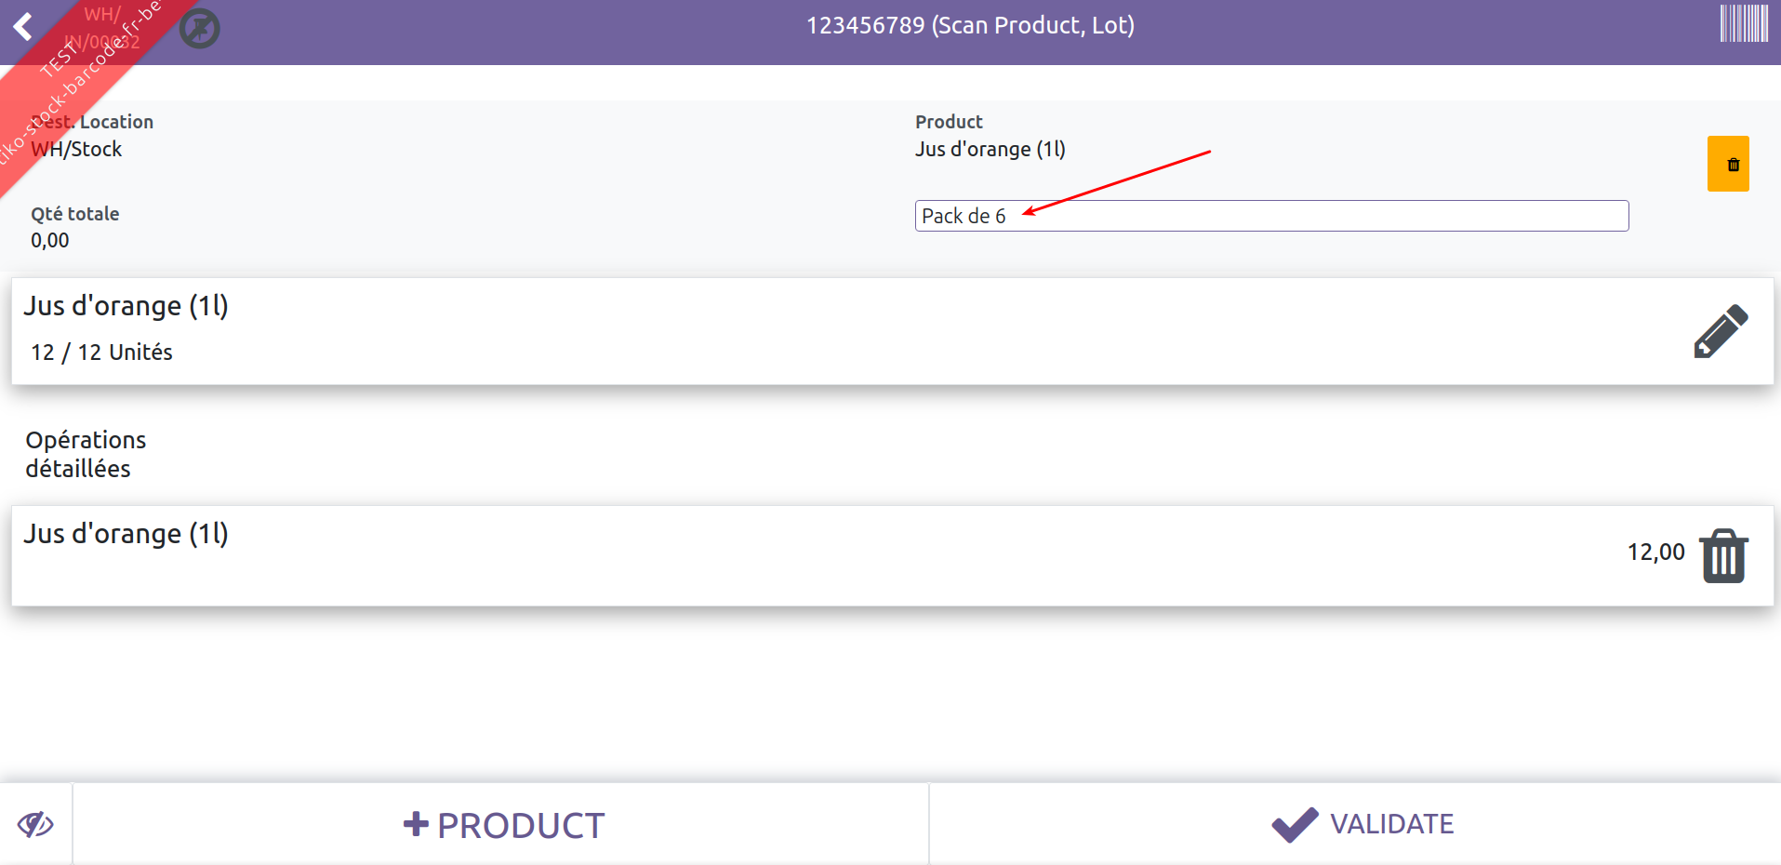Edit the Jus d'orange line with pencil icon

pos(1721,331)
